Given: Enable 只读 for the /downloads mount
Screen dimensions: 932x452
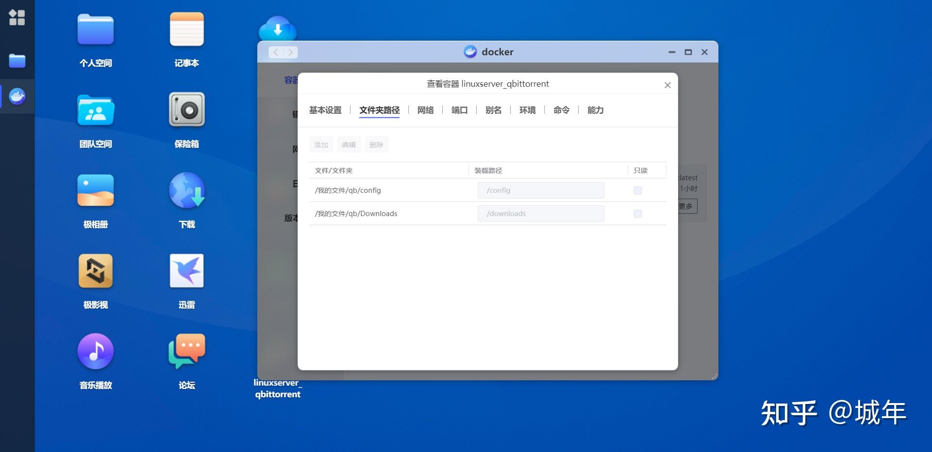Looking at the screenshot, I should (637, 214).
